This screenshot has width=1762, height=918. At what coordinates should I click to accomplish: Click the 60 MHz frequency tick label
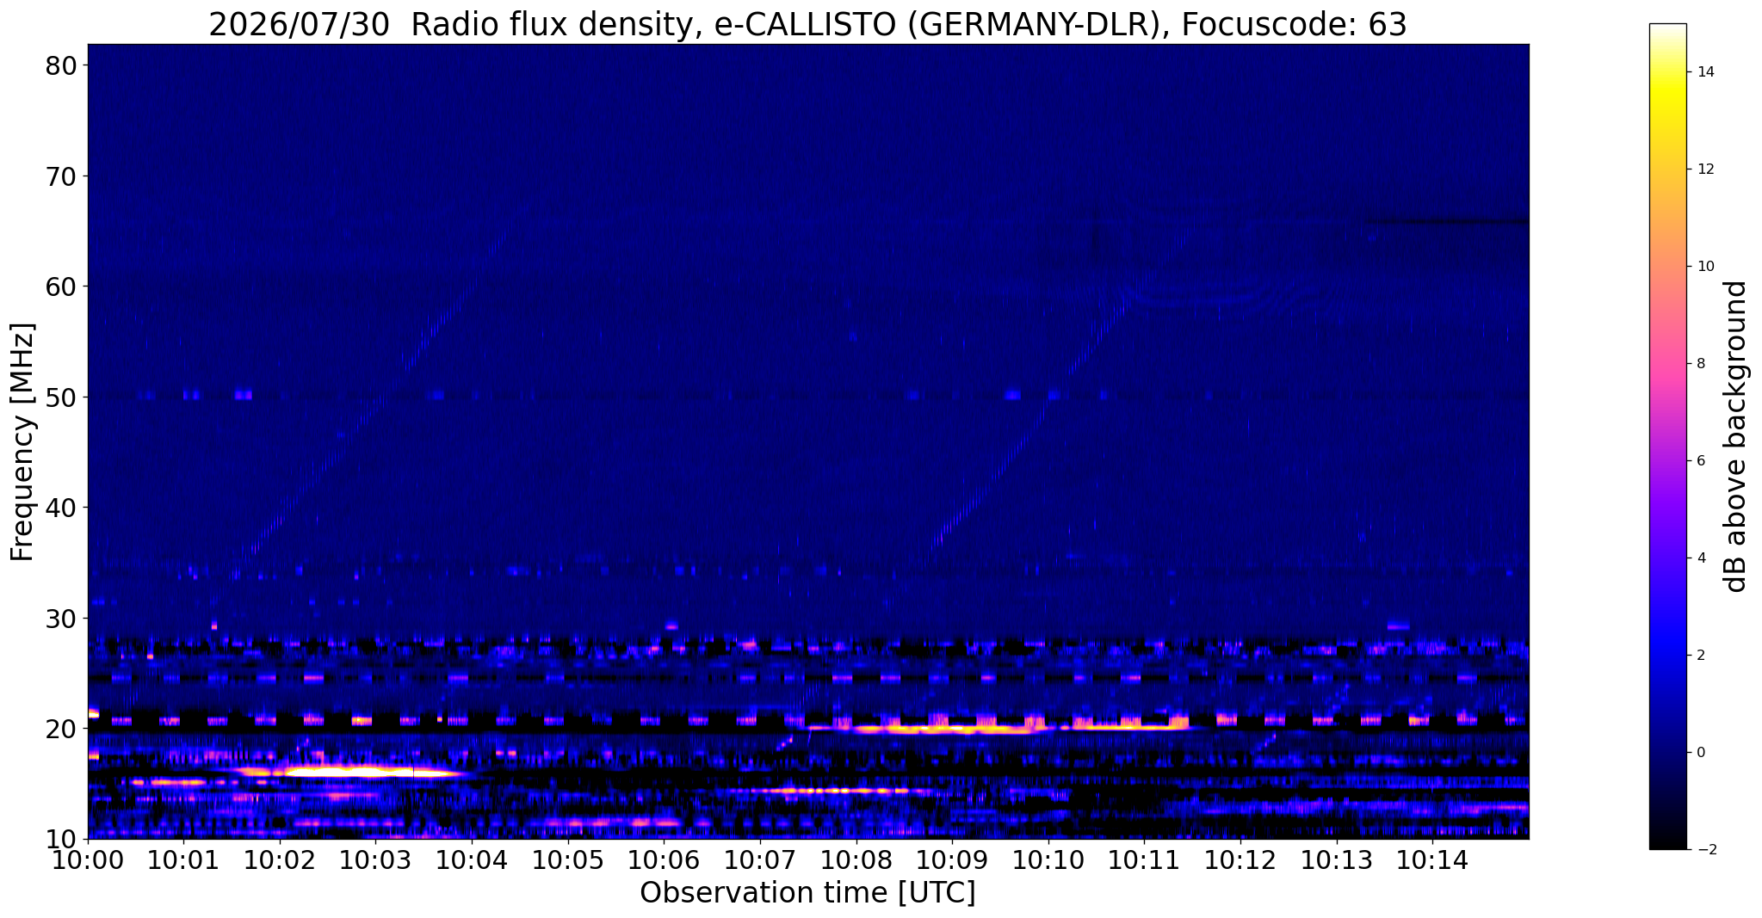(60, 286)
